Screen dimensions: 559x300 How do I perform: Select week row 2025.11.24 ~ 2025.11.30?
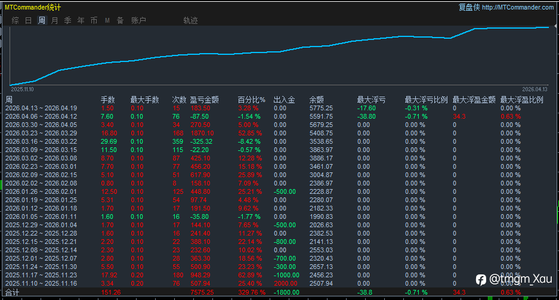click(279, 267)
